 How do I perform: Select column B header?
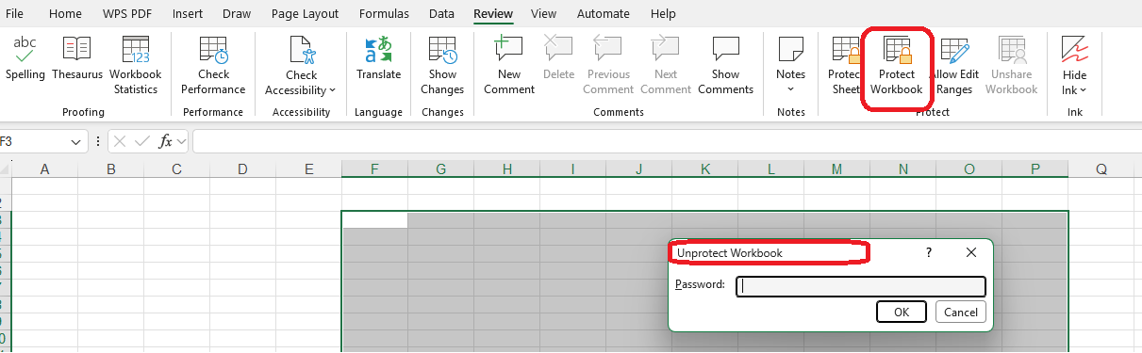click(110, 169)
